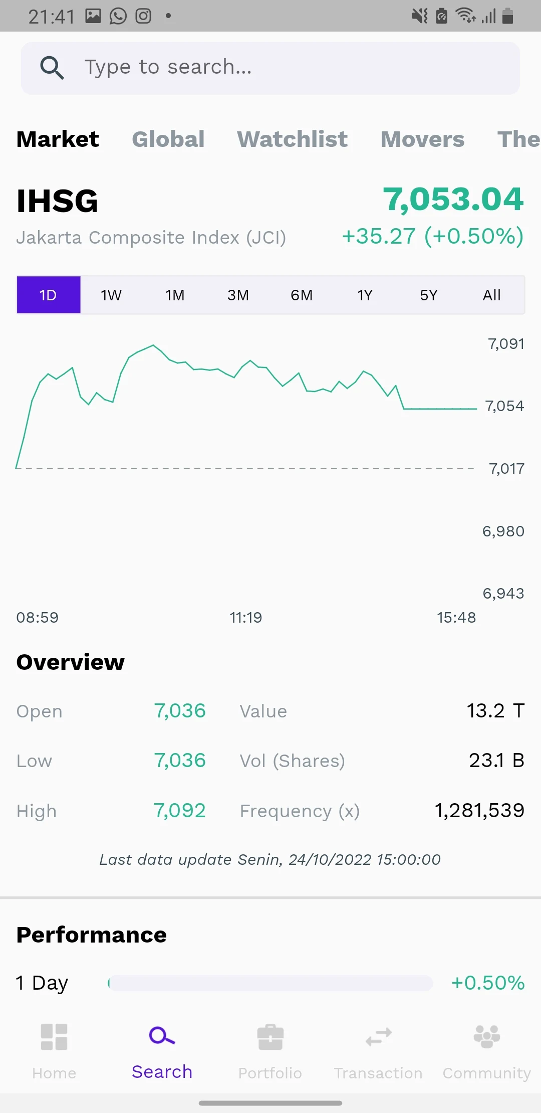The width and height of the screenshot is (541, 1113).
Task: Tap the Instagram notification icon in status bar
Action: click(x=143, y=16)
